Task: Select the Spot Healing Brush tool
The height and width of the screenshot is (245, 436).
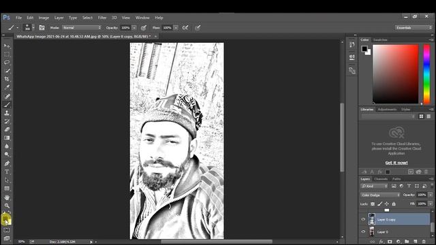Action: coord(7,97)
